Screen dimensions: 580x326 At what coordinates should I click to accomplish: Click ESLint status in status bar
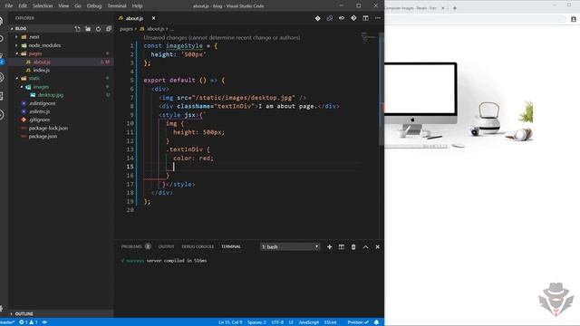click(330, 322)
